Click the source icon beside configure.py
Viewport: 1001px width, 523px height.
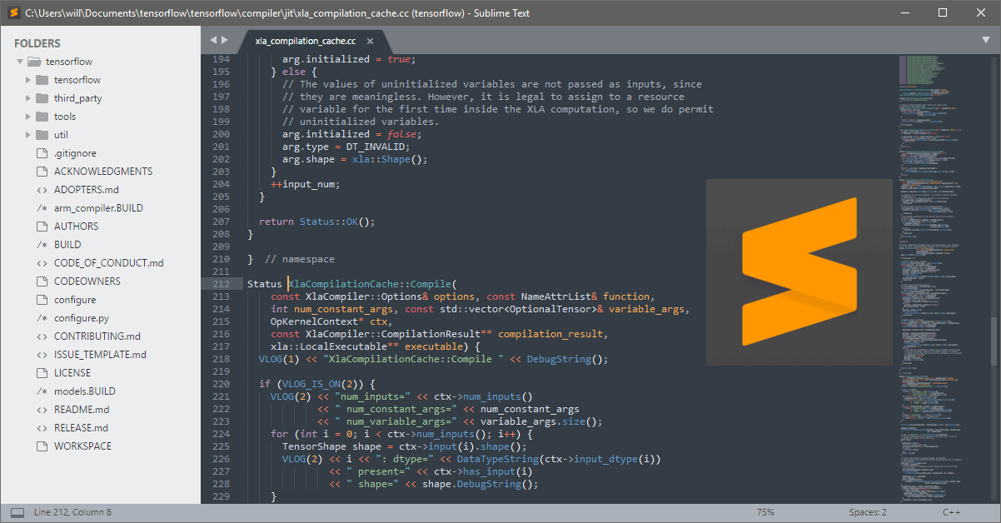coord(42,318)
